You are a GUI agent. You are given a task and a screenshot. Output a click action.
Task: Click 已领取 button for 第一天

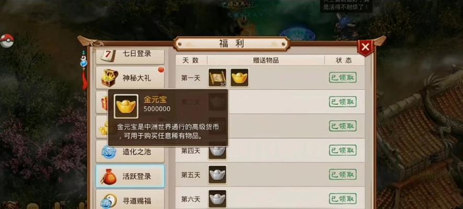click(343, 77)
